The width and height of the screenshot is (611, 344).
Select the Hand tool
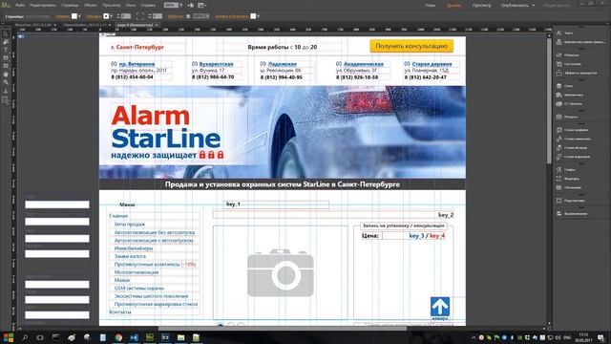point(6,75)
